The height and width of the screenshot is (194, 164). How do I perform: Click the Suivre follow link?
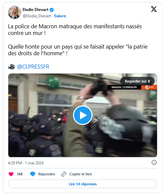point(60,16)
